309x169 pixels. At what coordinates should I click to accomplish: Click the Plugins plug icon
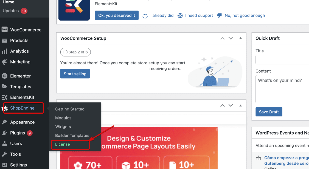coord(5,133)
